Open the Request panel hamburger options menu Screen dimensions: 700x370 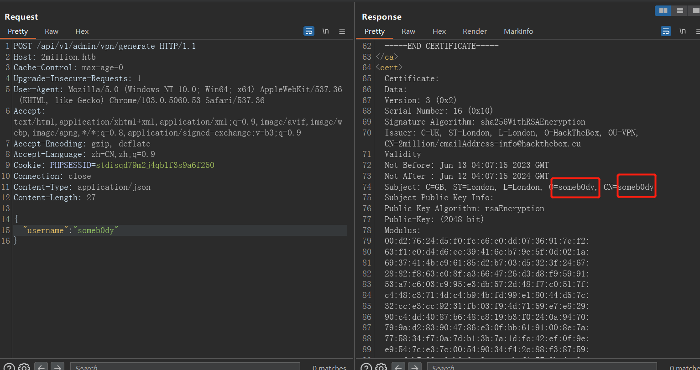click(x=342, y=31)
